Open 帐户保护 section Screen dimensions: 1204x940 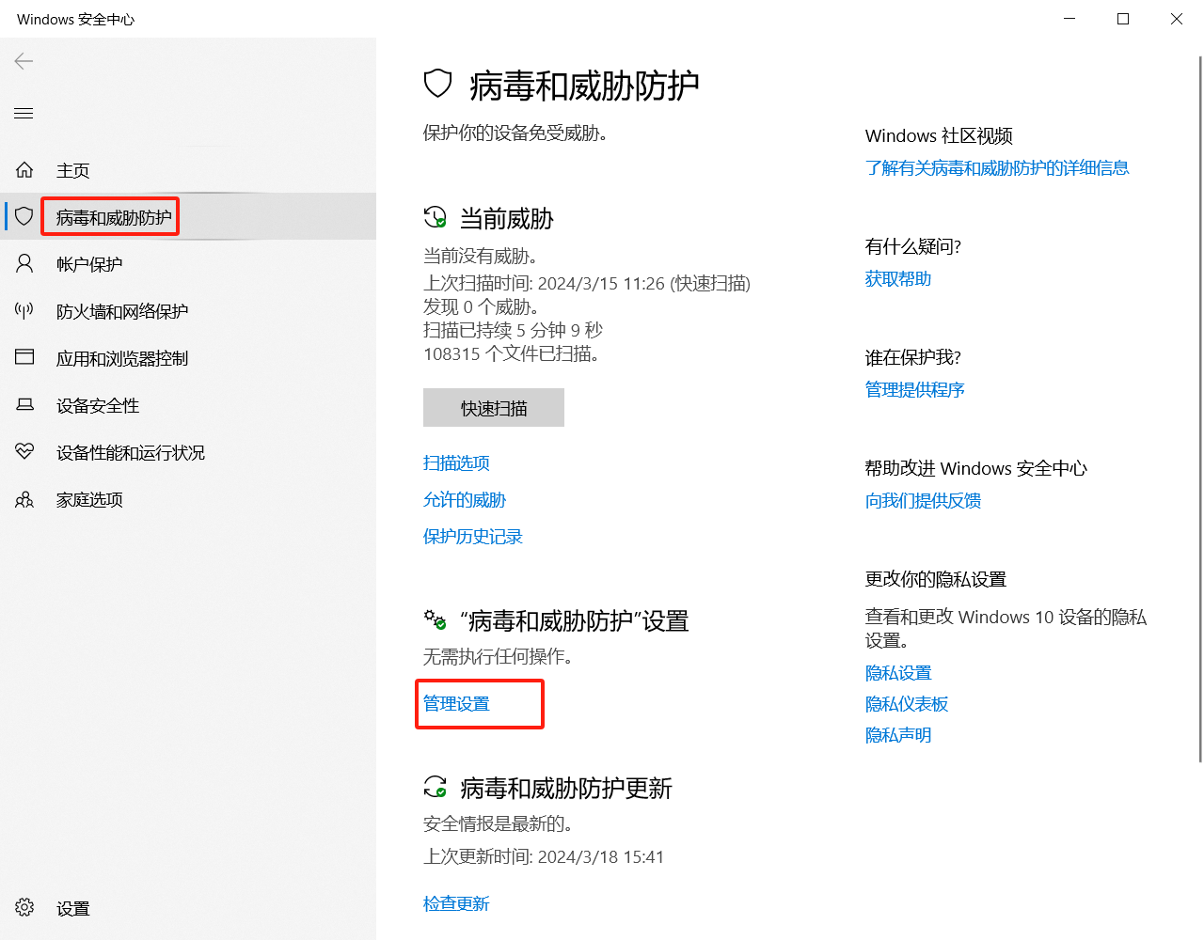(x=188, y=264)
